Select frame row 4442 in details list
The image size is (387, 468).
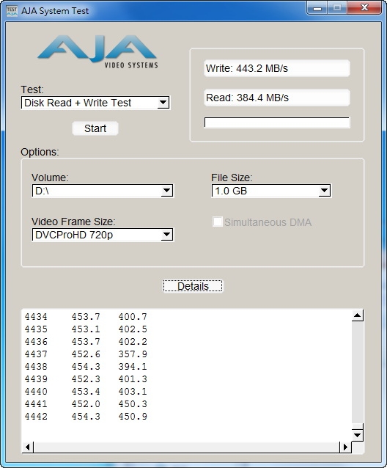tap(86, 417)
